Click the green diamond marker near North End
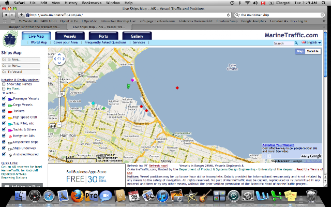 (x=103, y=108)
